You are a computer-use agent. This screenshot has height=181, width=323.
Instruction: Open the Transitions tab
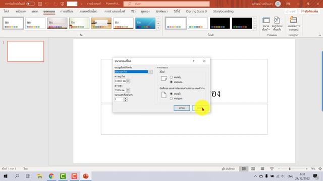pyautogui.click(x=67, y=11)
